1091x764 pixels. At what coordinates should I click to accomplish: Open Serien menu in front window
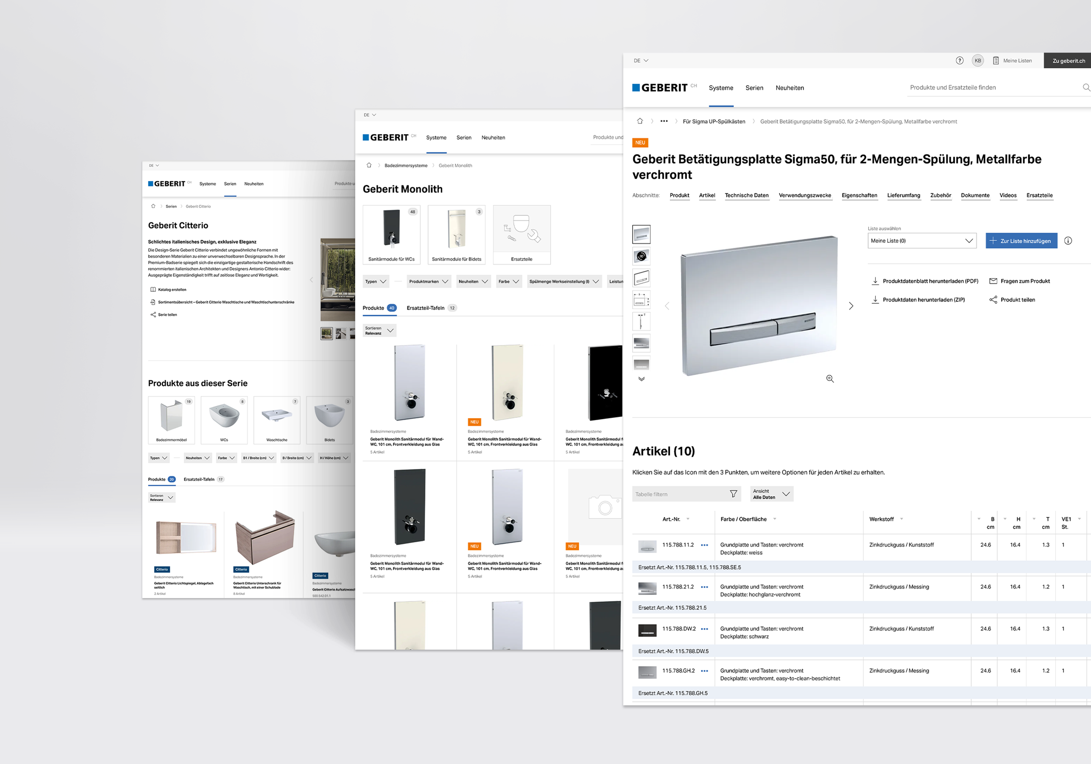click(754, 88)
